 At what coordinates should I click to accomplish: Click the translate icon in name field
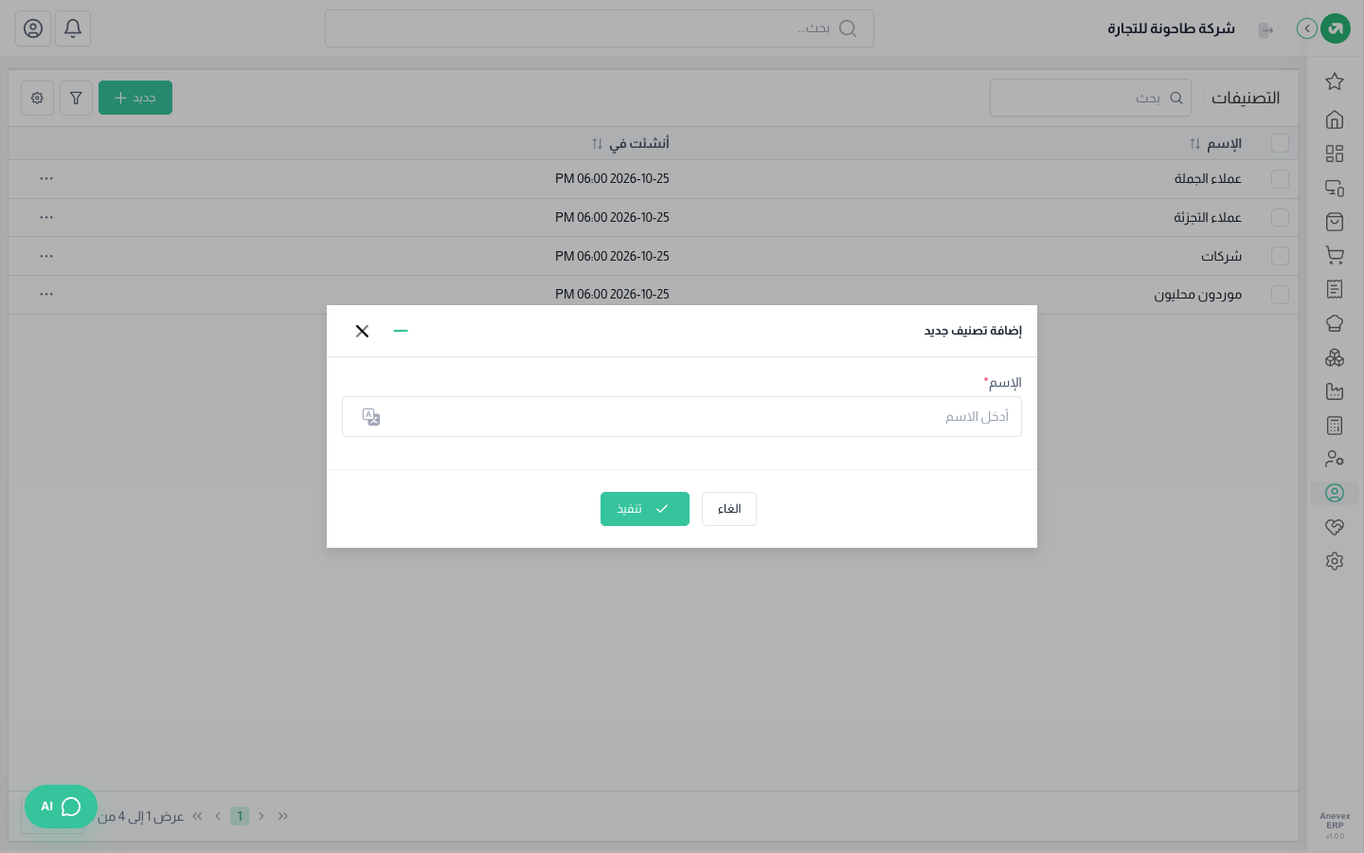coord(371,417)
